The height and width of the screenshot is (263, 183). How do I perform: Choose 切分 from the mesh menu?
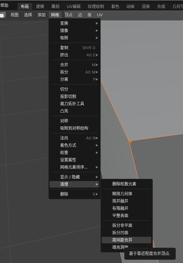tap(74, 89)
